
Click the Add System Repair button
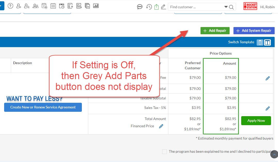pyautogui.click(x=254, y=30)
